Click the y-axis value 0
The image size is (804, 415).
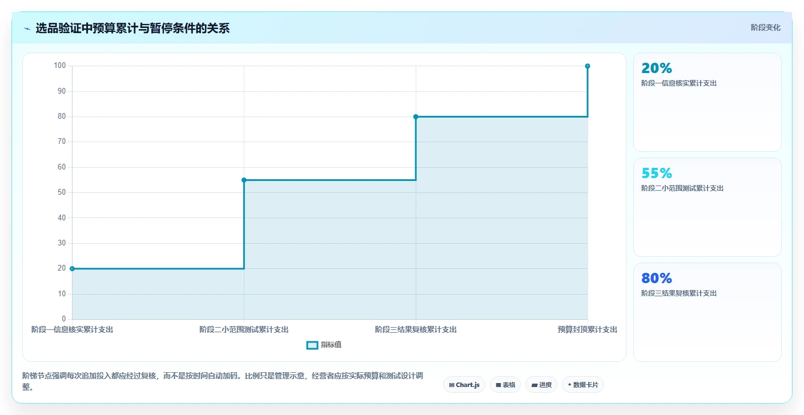pyautogui.click(x=64, y=319)
